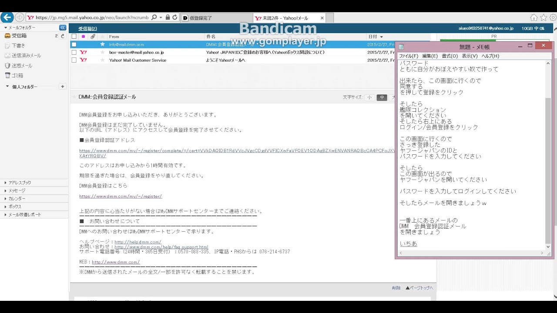
Task: Star the info@mail.dmm.com message
Action: click(x=103, y=44)
